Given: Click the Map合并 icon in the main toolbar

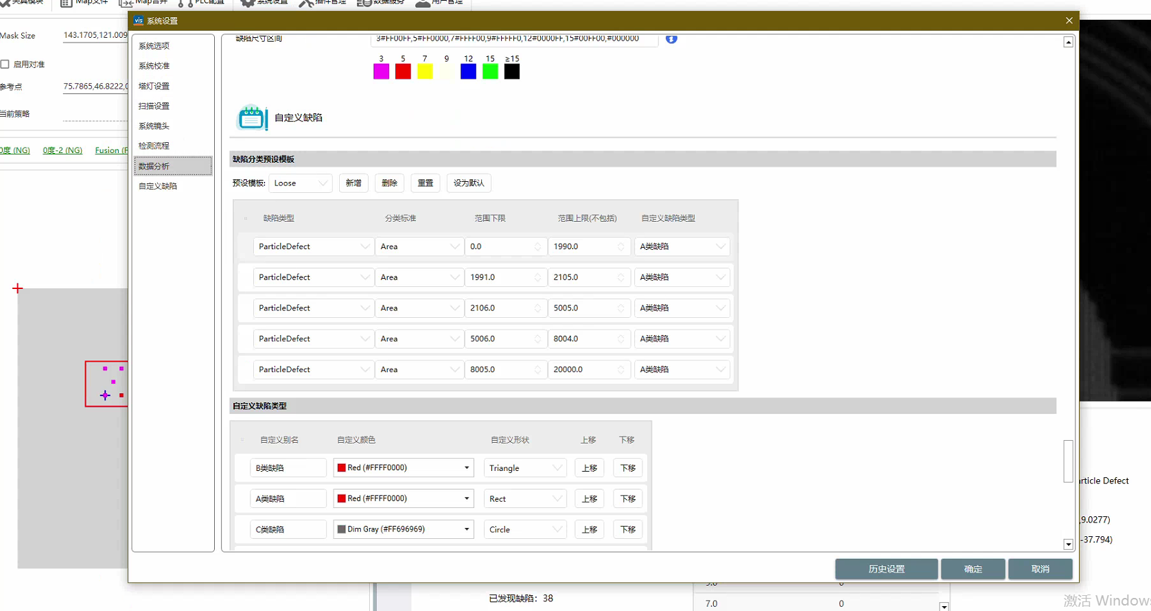Looking at the screenshot, I should [126, 3].
